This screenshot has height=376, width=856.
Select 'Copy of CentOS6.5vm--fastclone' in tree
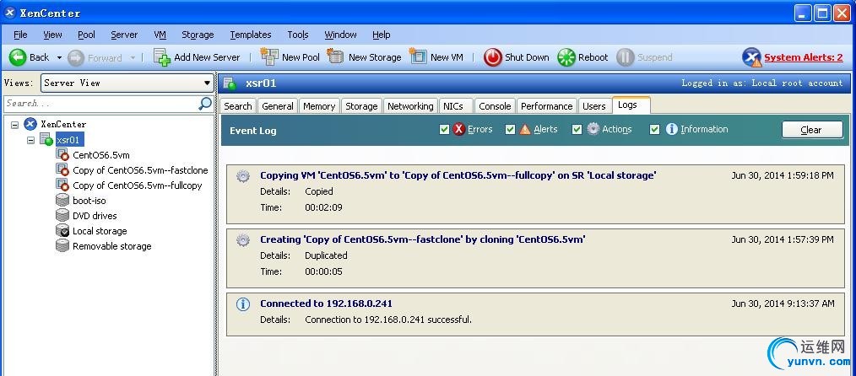[140, 170]
